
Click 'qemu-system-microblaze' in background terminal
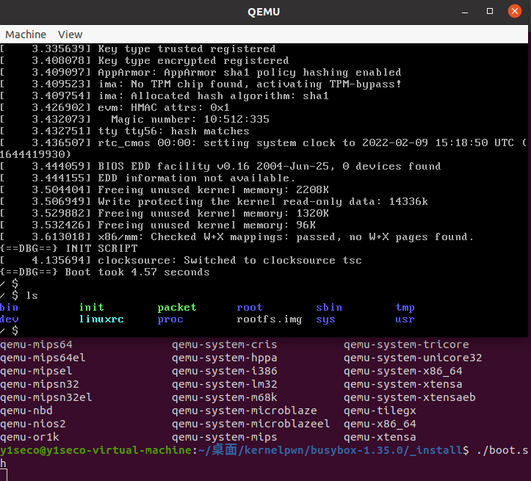click(x=244, y=411)
